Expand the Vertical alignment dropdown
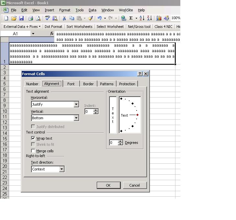 [x=76, y=118]
